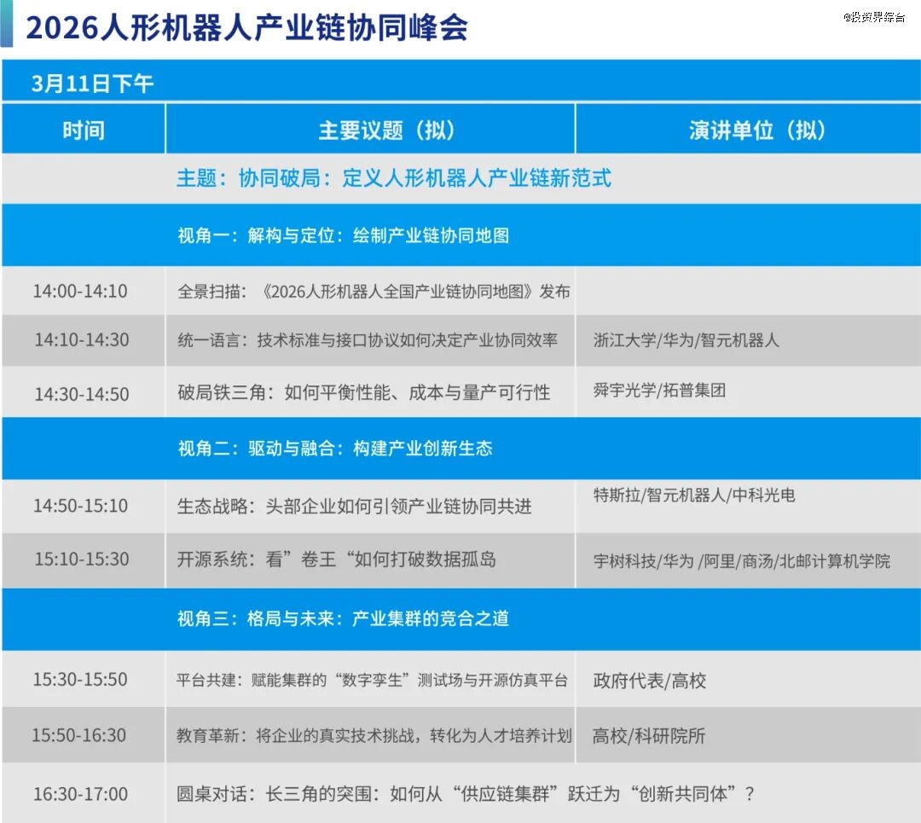The image size is (921, 823).
Task: Click the 宇树科技/华为/阿里 speaker cell
Action: click(741, 560)
